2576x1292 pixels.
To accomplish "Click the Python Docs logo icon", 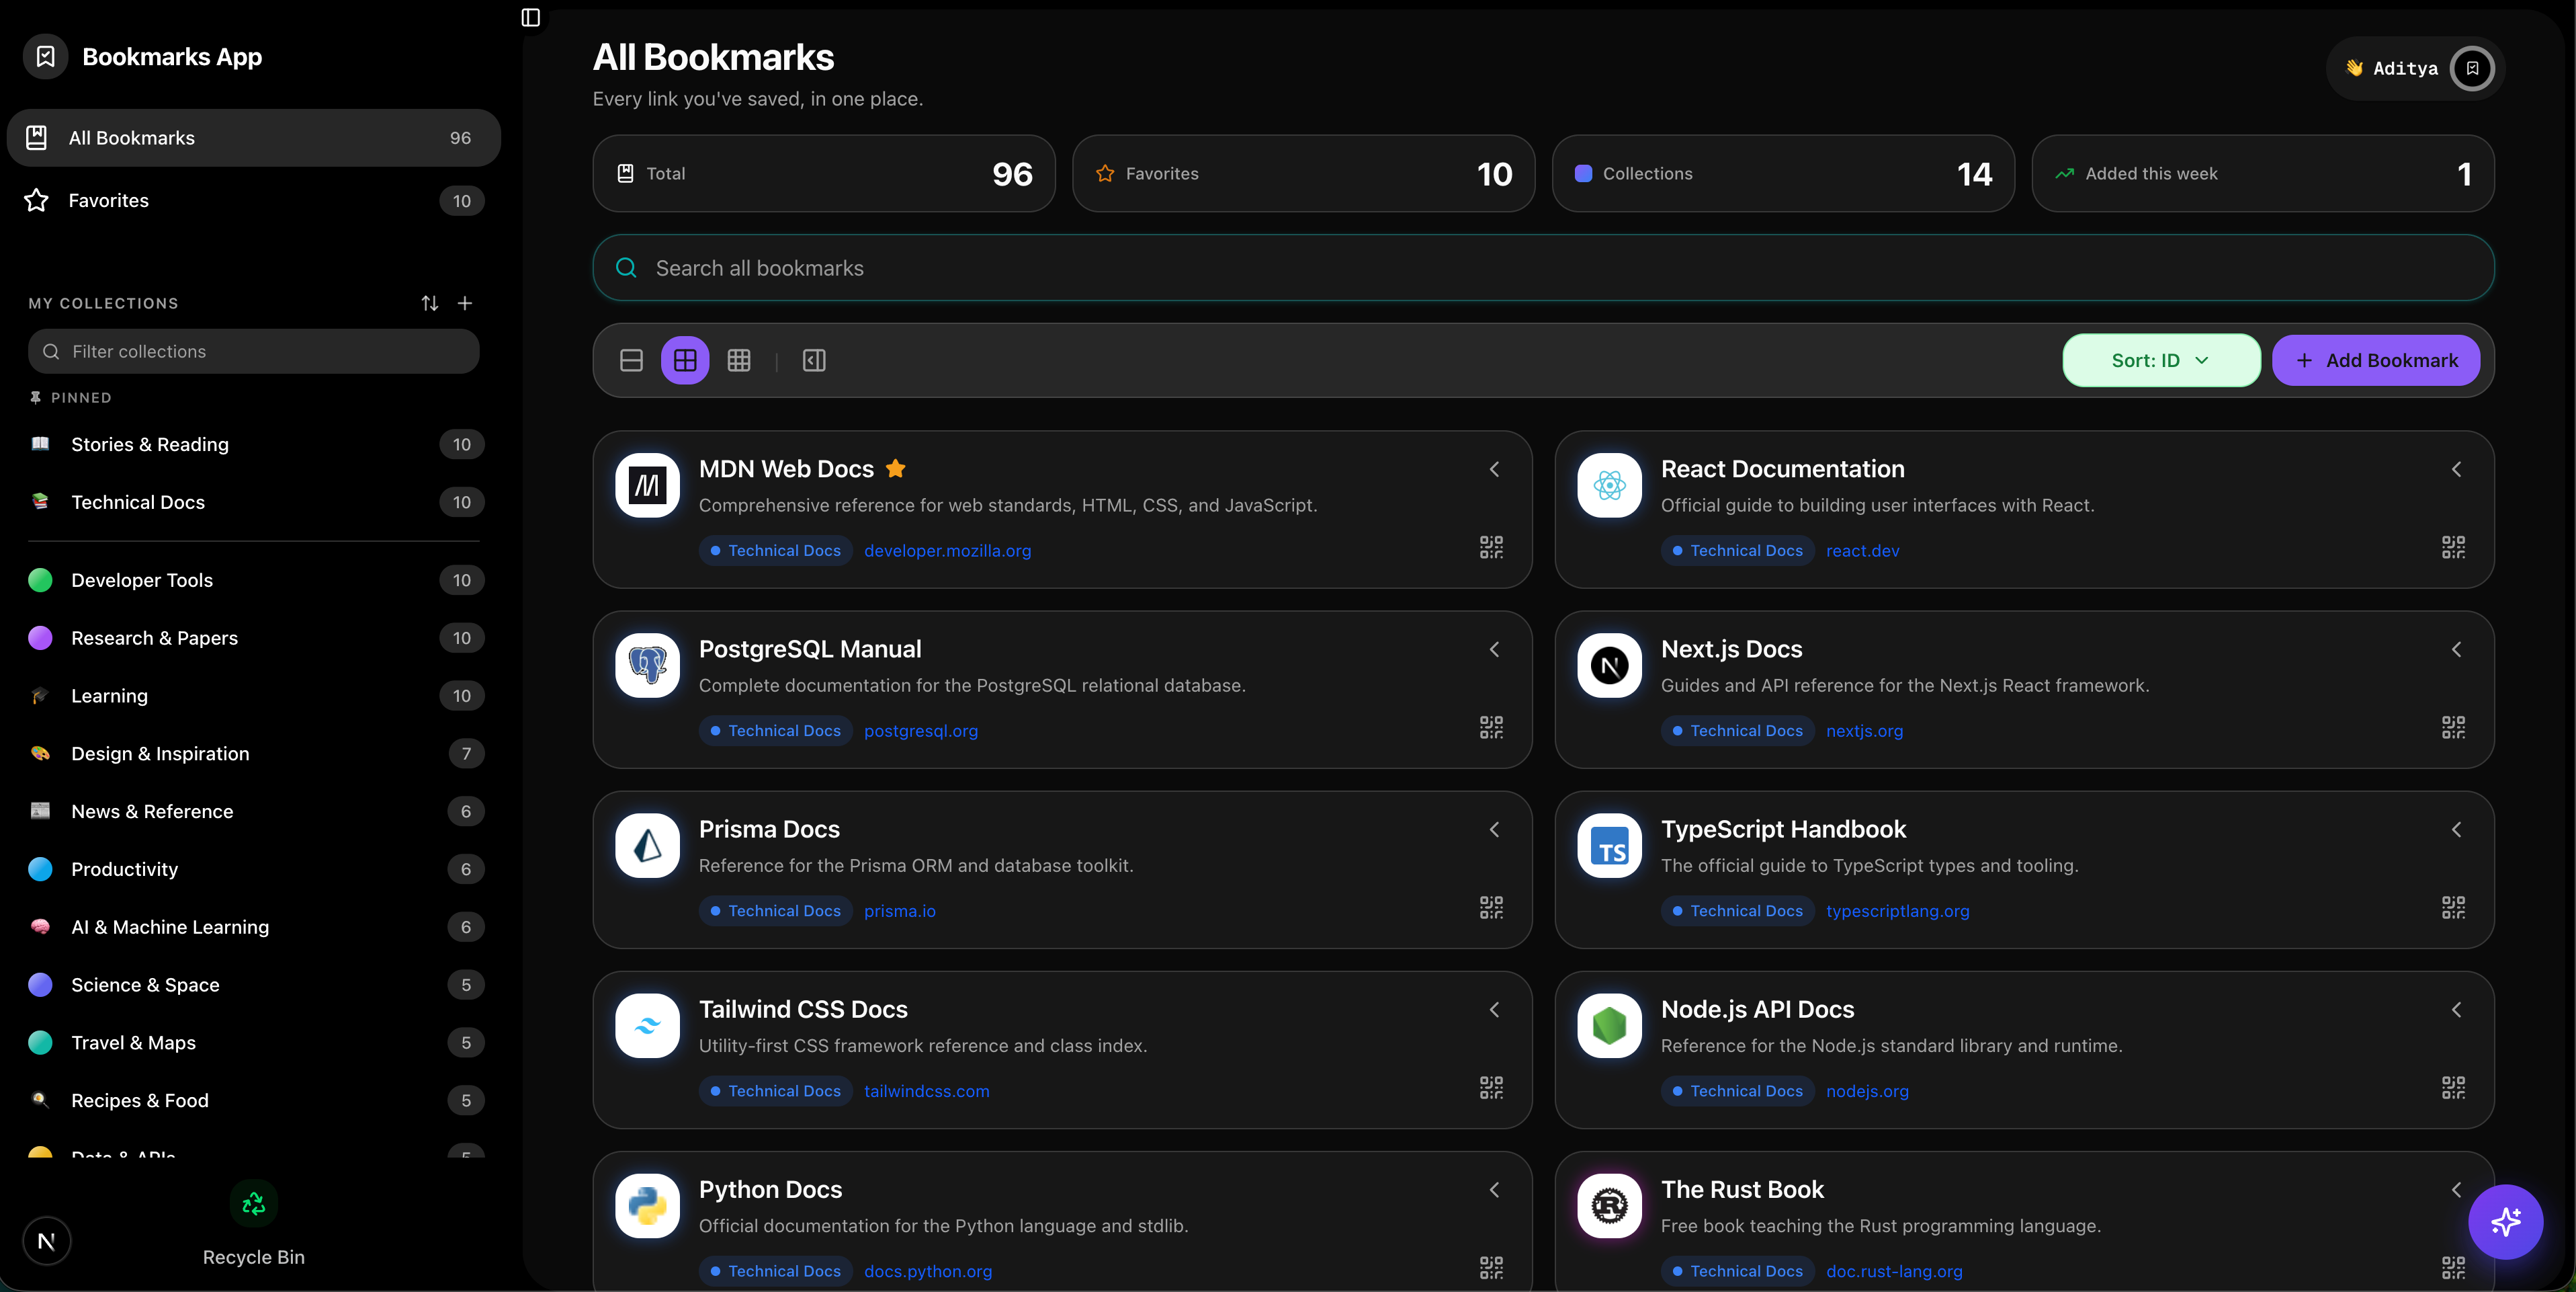I will tap(647, 1206).
